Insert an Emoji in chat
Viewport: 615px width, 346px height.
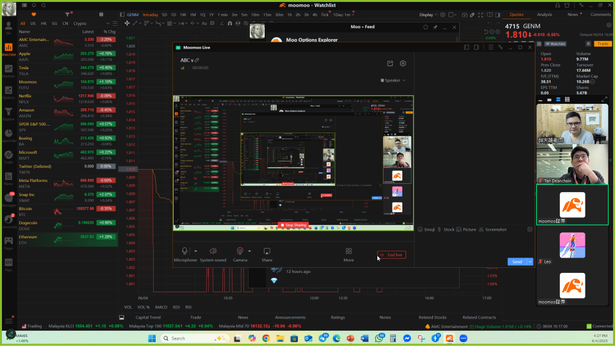tap(427, 229)
